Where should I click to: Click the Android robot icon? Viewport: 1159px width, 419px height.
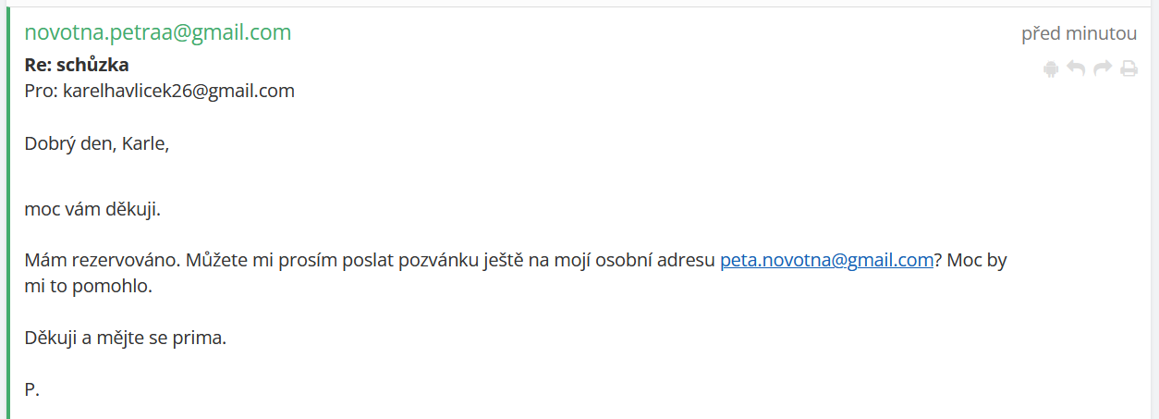1051,68
